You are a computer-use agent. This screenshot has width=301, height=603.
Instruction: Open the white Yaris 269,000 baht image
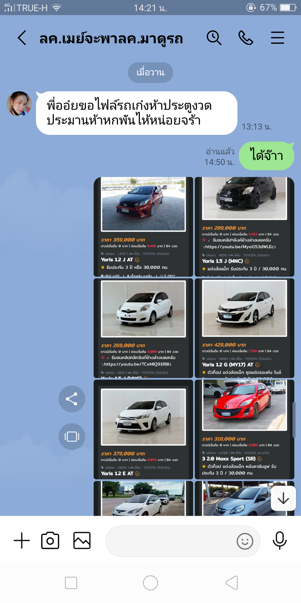pos(143,328)
